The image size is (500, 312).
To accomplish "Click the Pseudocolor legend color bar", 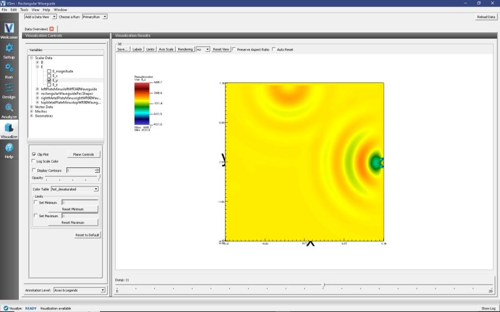I will tap(142, 104).
